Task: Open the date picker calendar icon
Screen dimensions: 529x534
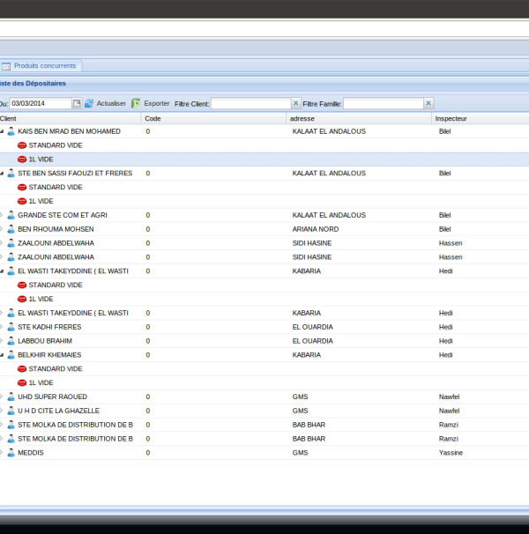Action: tap(77, 103)
